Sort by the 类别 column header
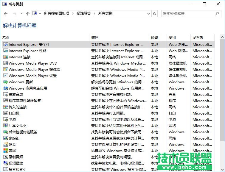Screen dimensions: 225x172 172,38
